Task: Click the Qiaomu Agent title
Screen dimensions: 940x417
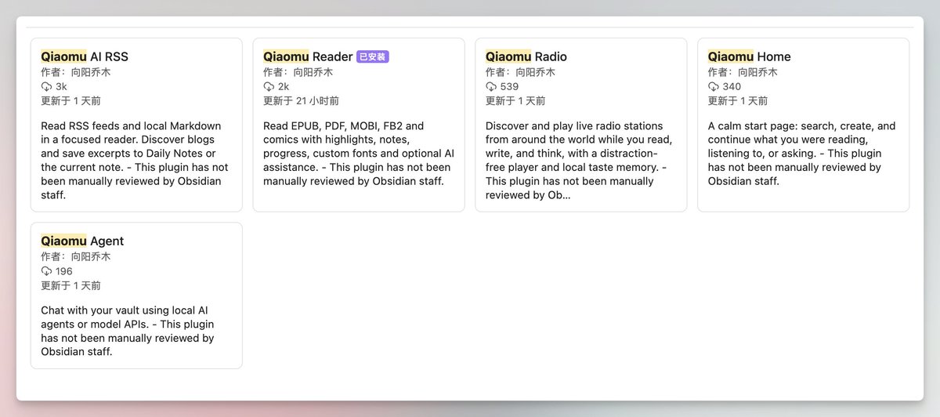Action: coord(82,241)
